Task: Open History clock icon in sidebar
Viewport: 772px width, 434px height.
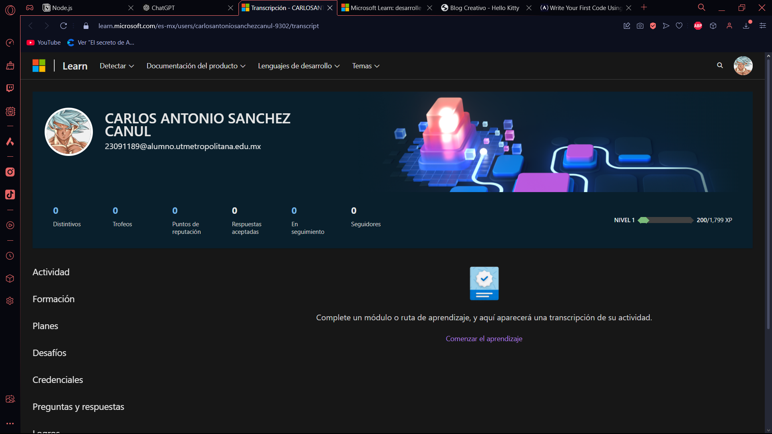Action: point(10,256)
